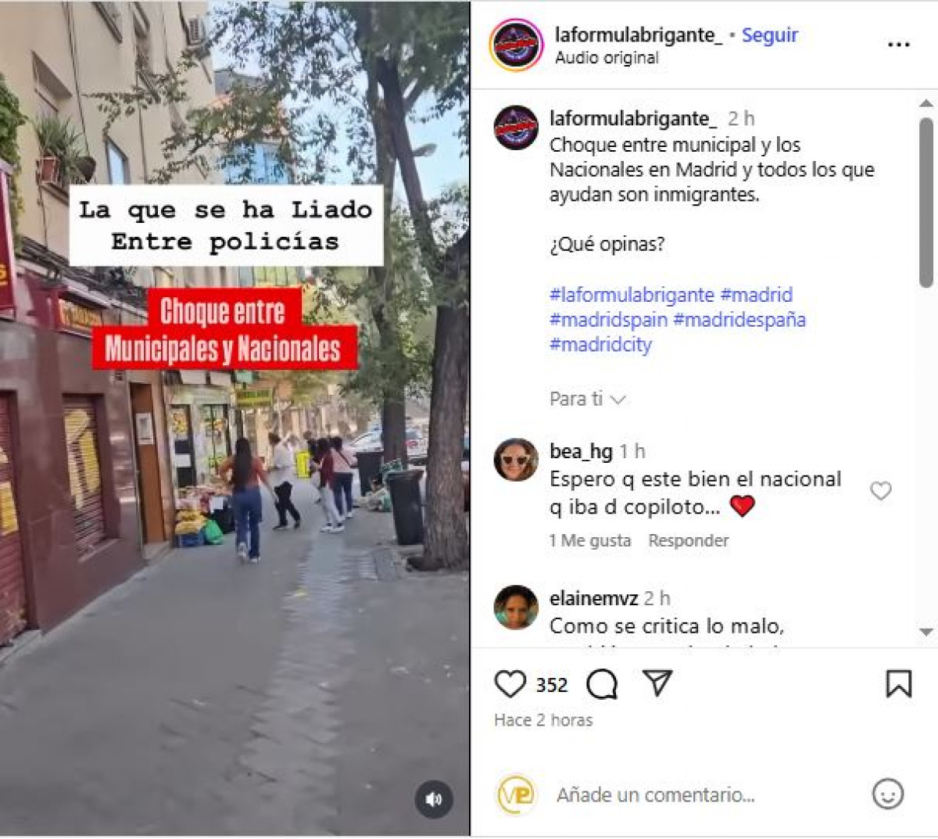Open bea_hg's profile avatar
The image size is (938, 839).
(516, 460)
